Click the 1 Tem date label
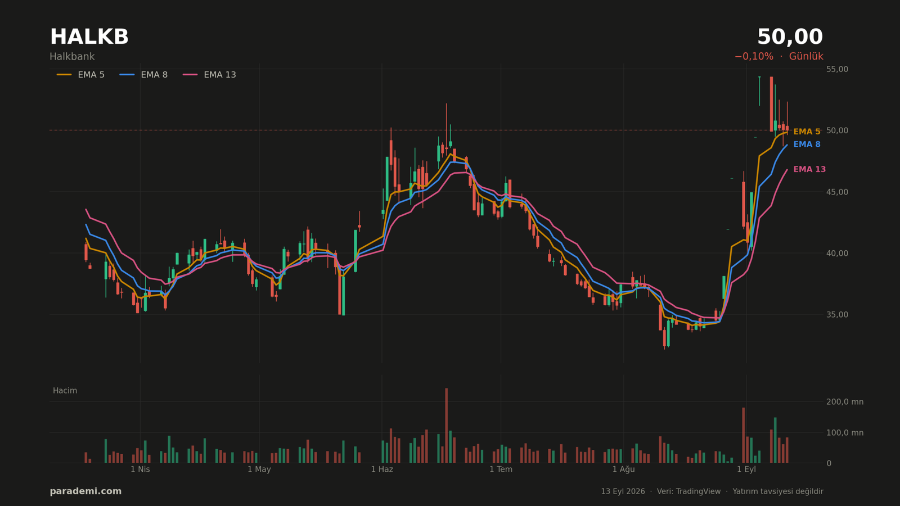The width and height of the screenshot is (900, 506). [501, 469]
